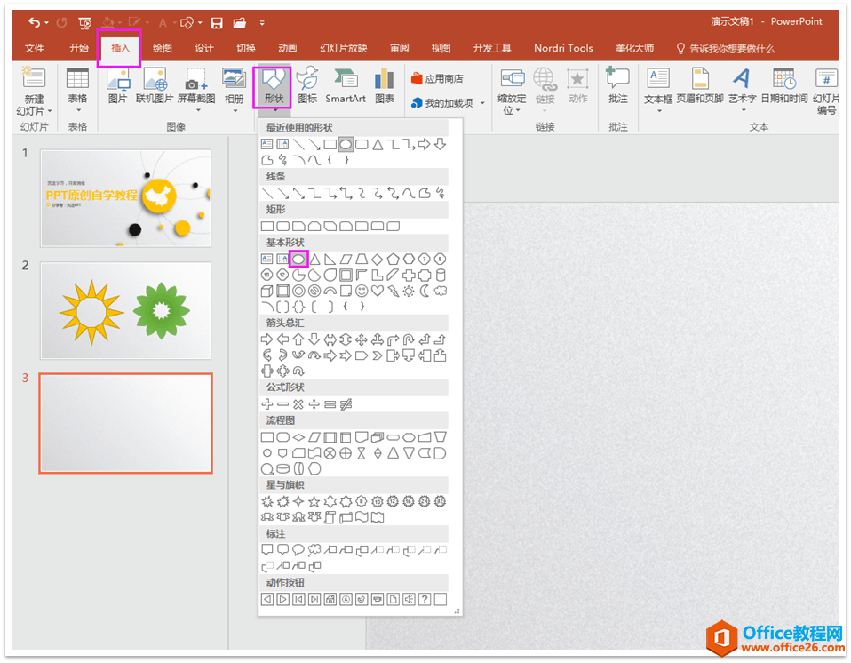Screen dimensions: 851x663
Task: Click the Save icon in quick access
Action: (217, 23)
